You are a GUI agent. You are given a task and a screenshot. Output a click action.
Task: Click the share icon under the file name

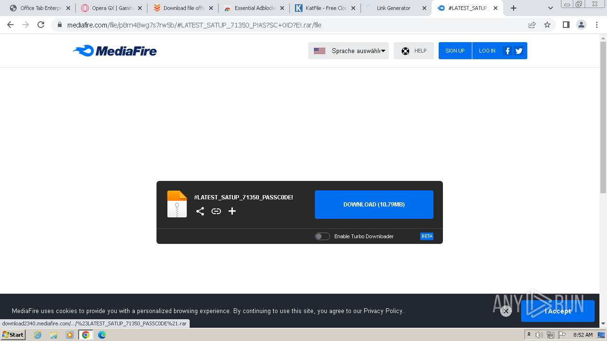click(200, 211)
